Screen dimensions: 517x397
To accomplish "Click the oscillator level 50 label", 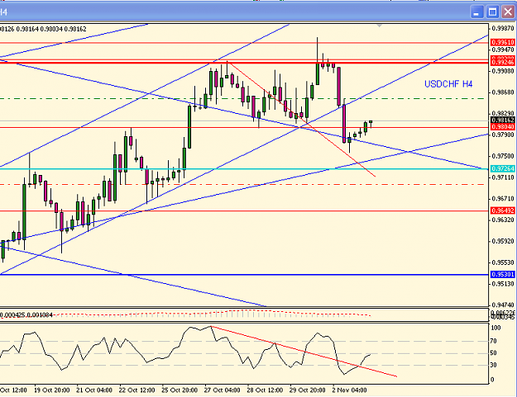I will [x=494, y=353].
